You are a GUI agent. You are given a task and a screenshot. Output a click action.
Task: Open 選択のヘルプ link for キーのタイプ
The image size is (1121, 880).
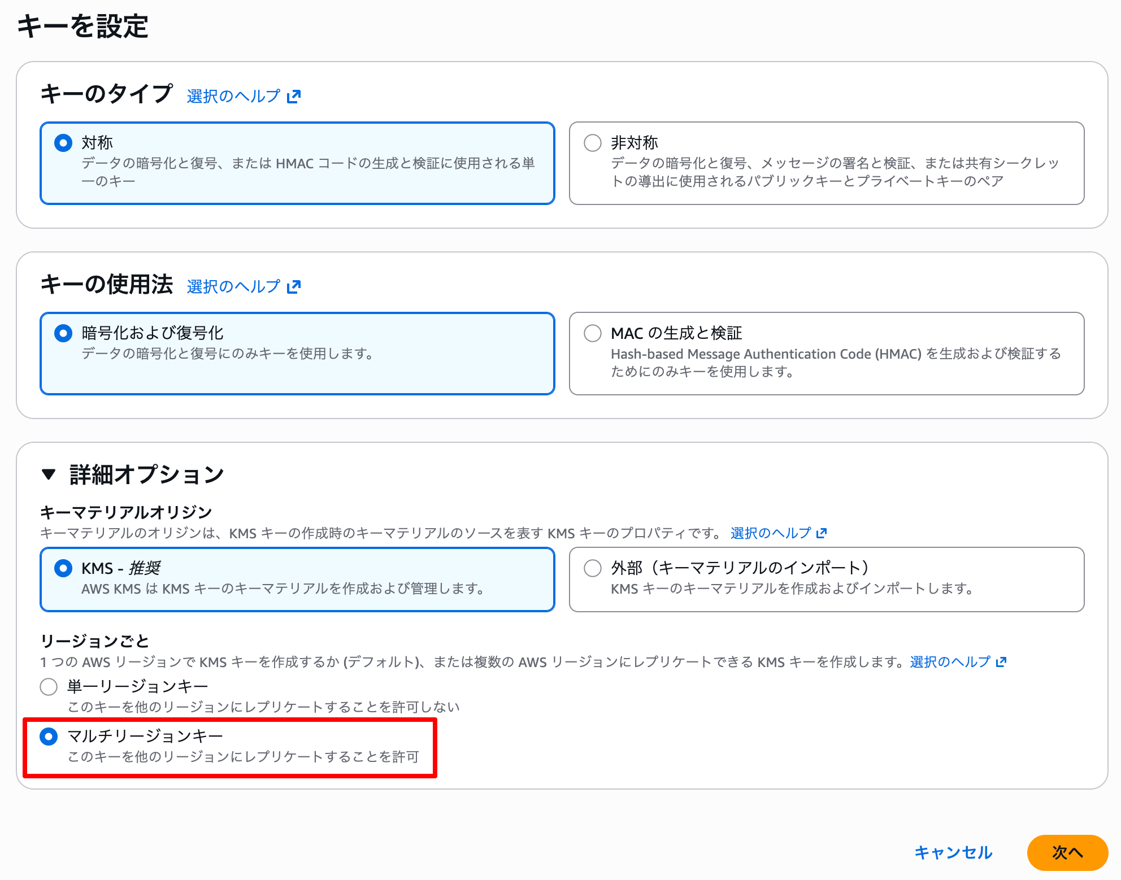pyautogui.click(x=233, y=97)
